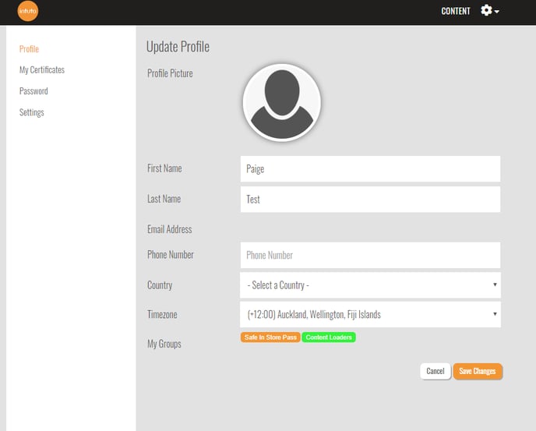Open the Password section
Viewport: 536px width, 431px height.
[x=33, y=91]
